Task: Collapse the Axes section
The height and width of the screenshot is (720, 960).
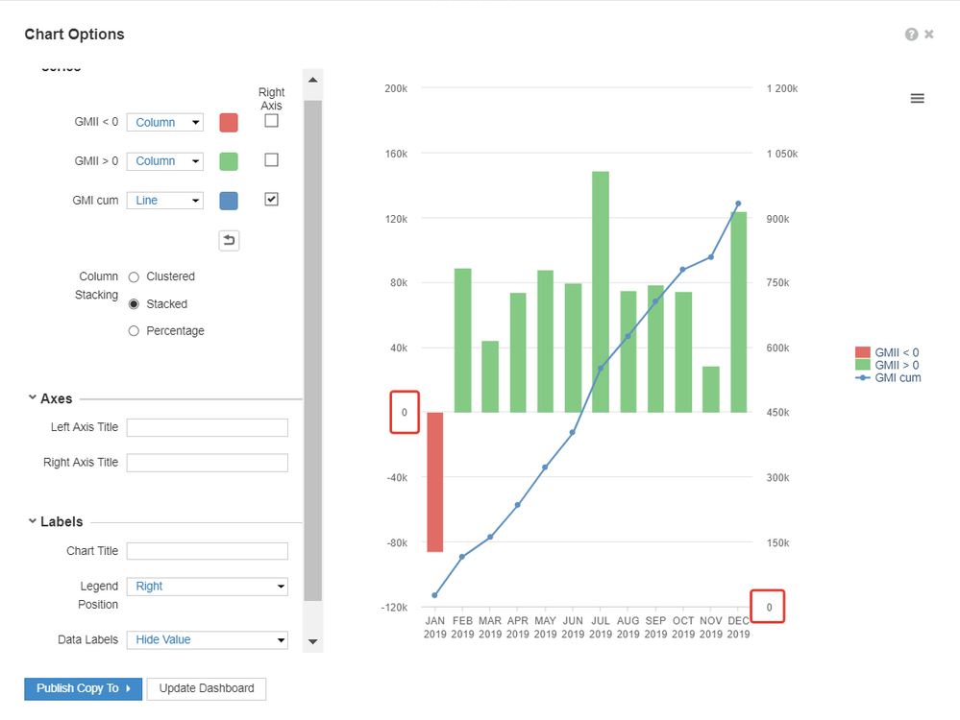Action: 33,397
